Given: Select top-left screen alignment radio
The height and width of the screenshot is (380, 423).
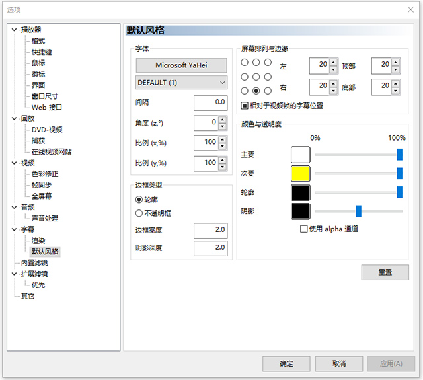Looking at the screenshot, I should pyautogui.click(x=245, y=63).
